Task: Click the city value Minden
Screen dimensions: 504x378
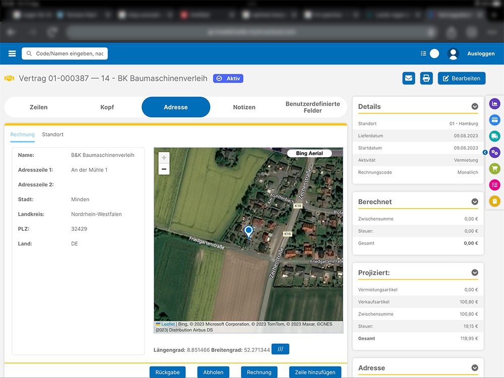Action: pyautogui.click(x=80, y=199)
